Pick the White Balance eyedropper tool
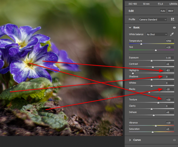This screenshot has width=178, height=147. tap(172, 34)
